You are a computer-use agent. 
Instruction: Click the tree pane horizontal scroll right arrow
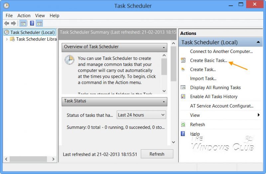[53, 159]
